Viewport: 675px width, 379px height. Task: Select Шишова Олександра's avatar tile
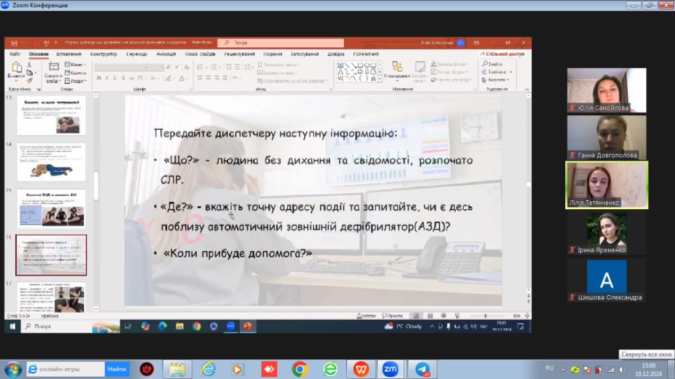point(606,280)
